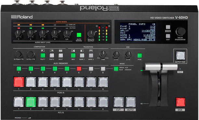Toggle the DSK PVW button
The image size is (199, 120).
click(x=139, y=55)
